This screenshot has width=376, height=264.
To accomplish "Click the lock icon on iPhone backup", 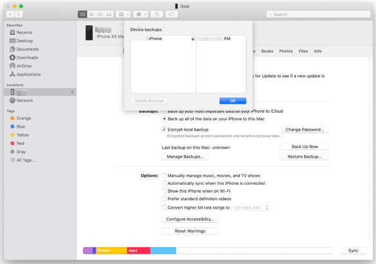I will (193, 39).
